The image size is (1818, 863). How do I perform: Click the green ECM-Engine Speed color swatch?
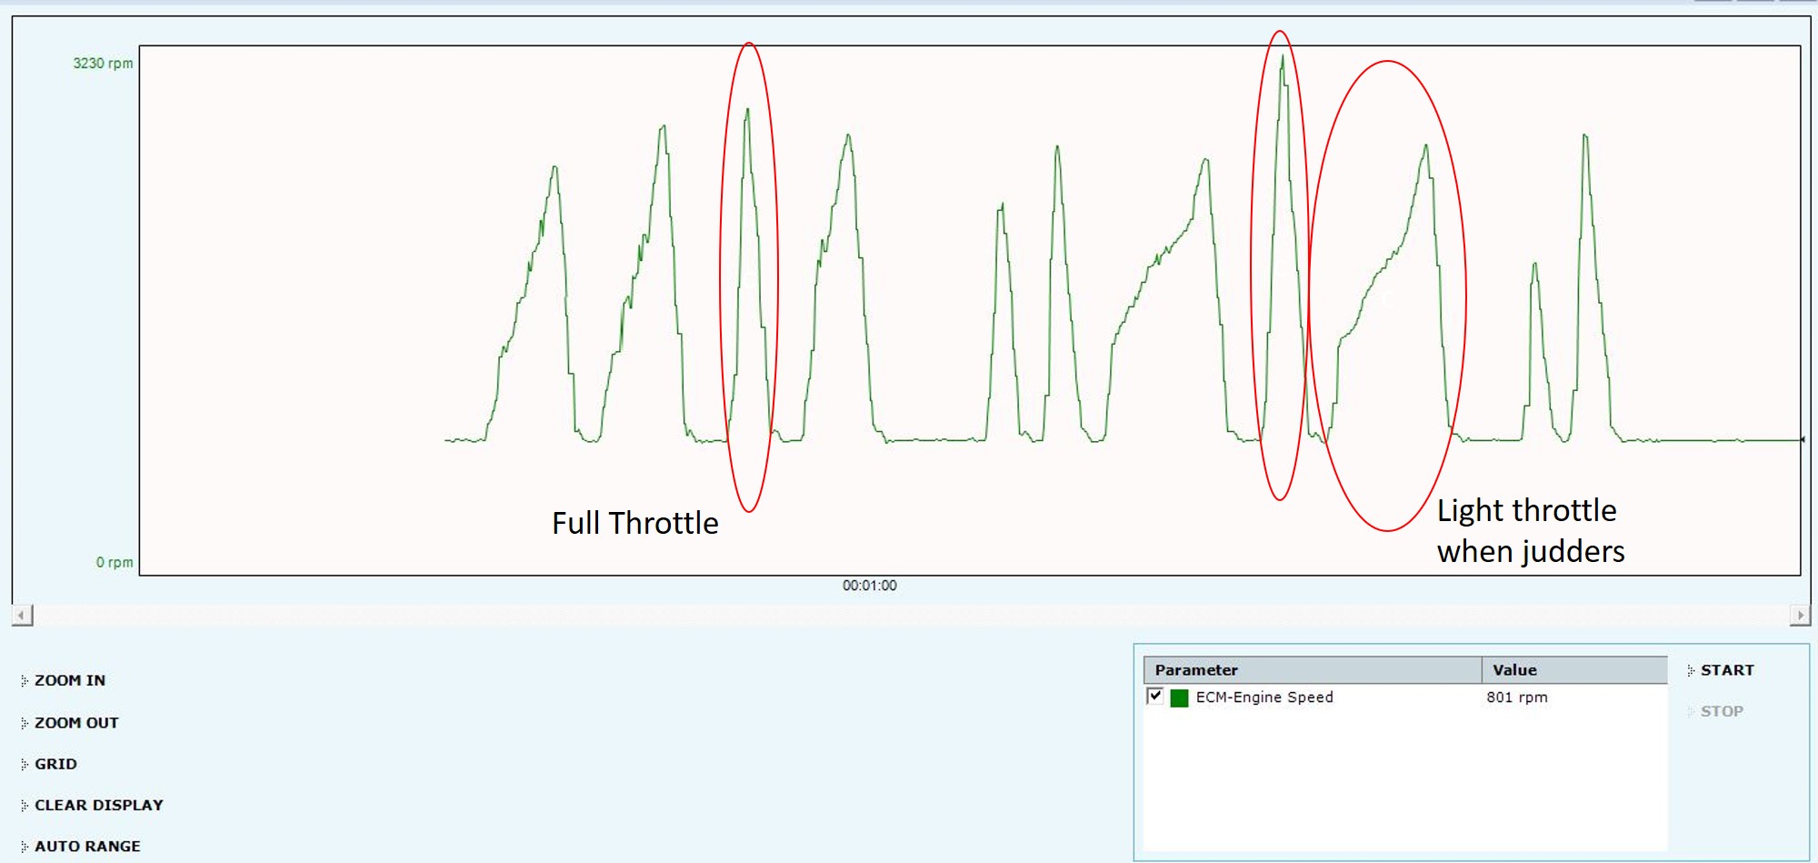click(x=1179, y=697)
